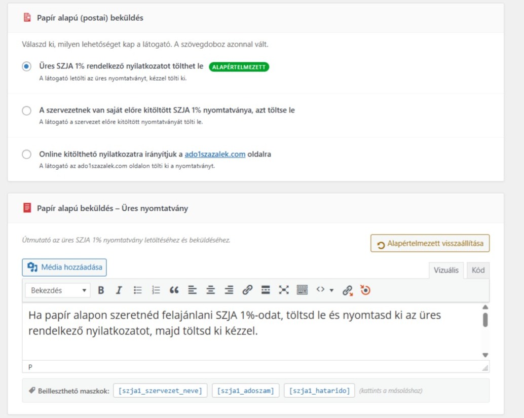The image size is (524, 418).
Task: Enable fullscreen distraction-free mode
Action: click(284, 290)
